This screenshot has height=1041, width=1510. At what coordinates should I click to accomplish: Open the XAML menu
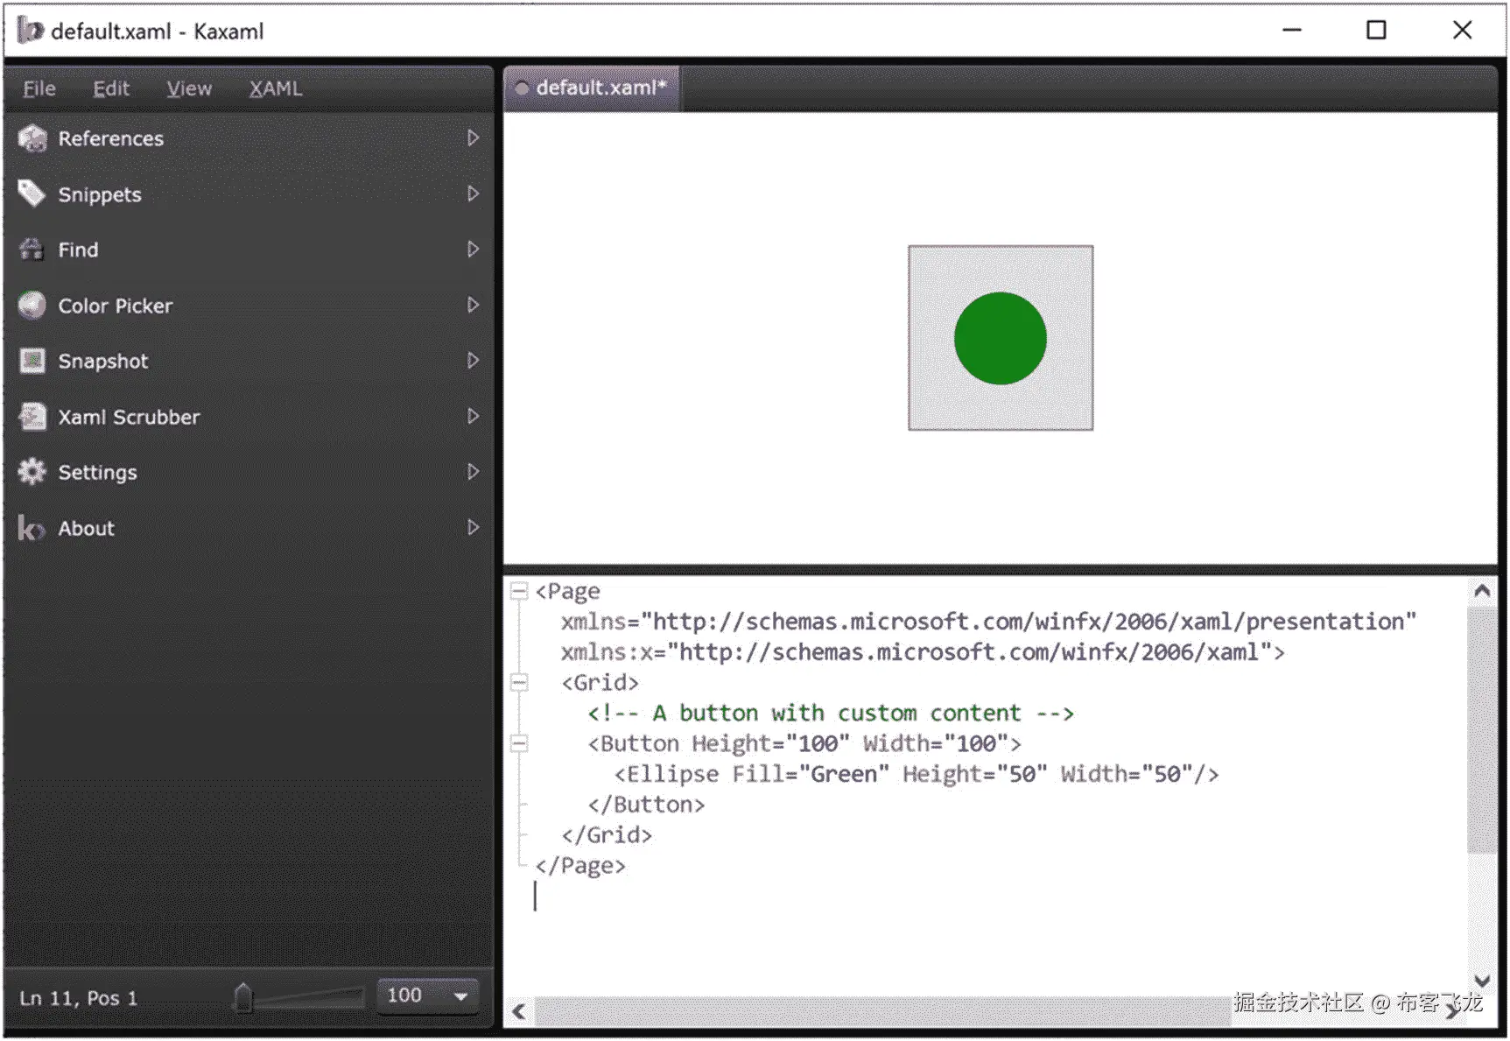pos(276,88)
